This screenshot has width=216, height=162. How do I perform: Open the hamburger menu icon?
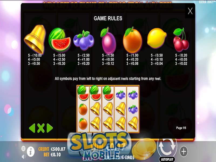(23, 148)
